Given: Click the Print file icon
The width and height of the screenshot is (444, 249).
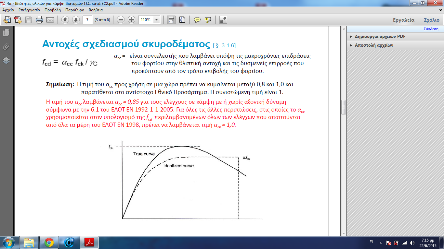Looking at the screenshot, I should pyautogui.click(x=39, y=20).
